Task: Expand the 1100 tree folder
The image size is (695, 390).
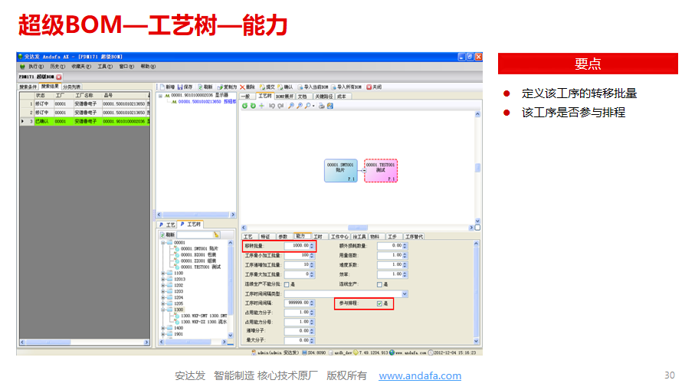Action: tap(162, 273)
